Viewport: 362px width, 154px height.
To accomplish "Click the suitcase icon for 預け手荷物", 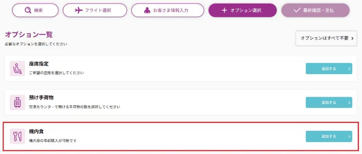I will (17, 103).
